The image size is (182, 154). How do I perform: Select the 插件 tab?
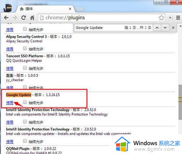(x=45, y=9)
